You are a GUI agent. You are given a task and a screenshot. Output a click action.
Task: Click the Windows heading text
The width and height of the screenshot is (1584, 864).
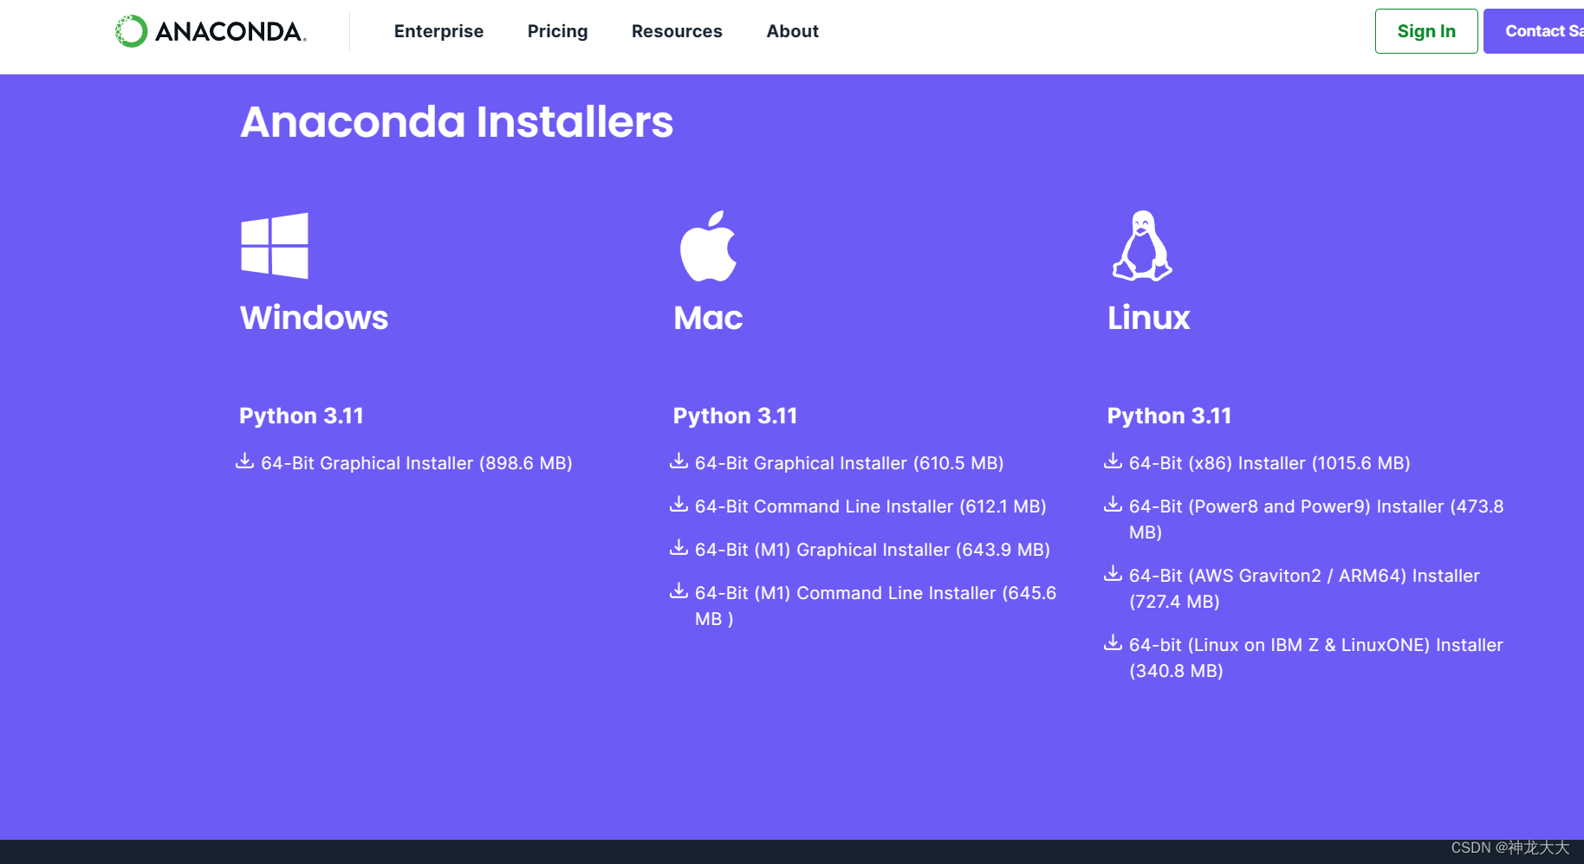coord(314,318)
